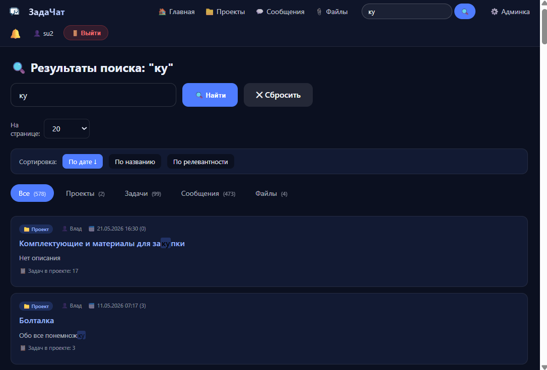Image resolution: width=547 pixels, height=370 pixels.
Task: Go to Главная in navigation
Action: pos(176,12)
